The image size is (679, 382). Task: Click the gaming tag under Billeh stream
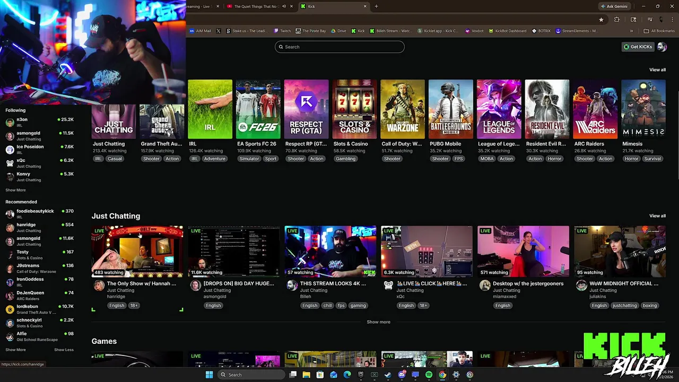coord(358,306)
